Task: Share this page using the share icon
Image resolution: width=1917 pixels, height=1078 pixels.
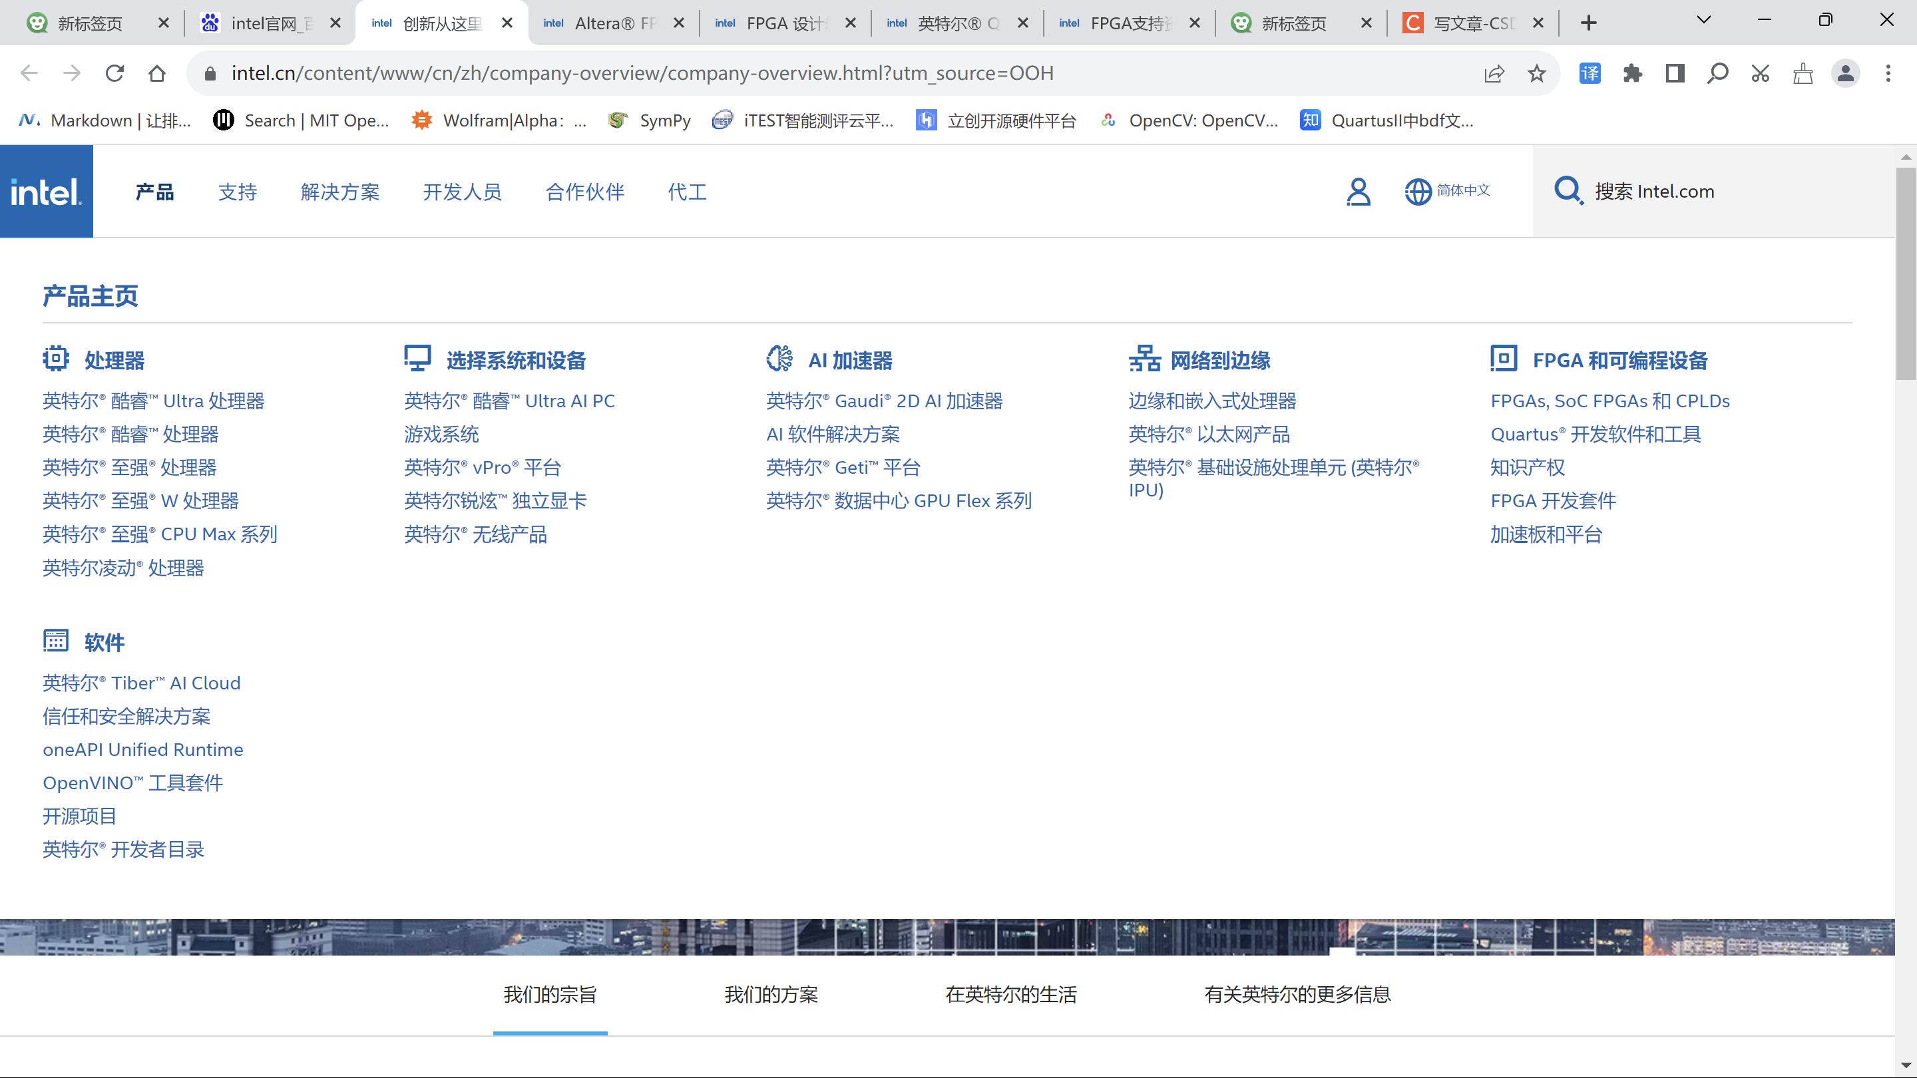Action: click(1494, 73)
